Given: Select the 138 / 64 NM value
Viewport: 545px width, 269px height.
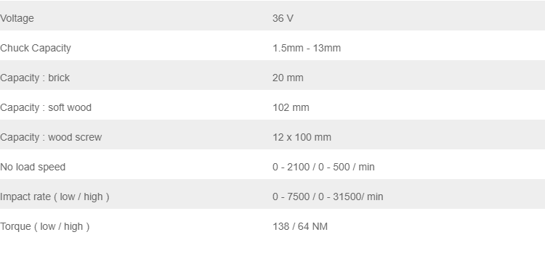Looking at the screenshot, I should [300, 227].
